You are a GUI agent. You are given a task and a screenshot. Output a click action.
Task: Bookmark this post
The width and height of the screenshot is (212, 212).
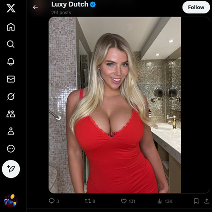click(x=196, y=201)
